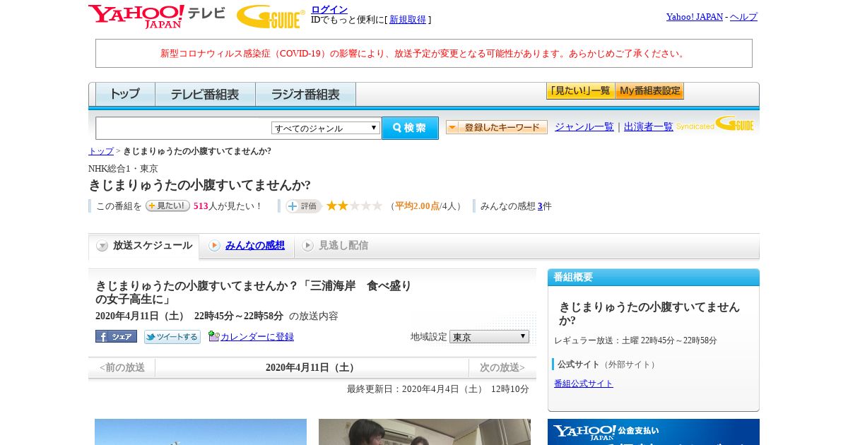The image size is (848, 445).
Task: Click the 番組概要 panel header
Action: pyautogui.click(x=654, y=277)
